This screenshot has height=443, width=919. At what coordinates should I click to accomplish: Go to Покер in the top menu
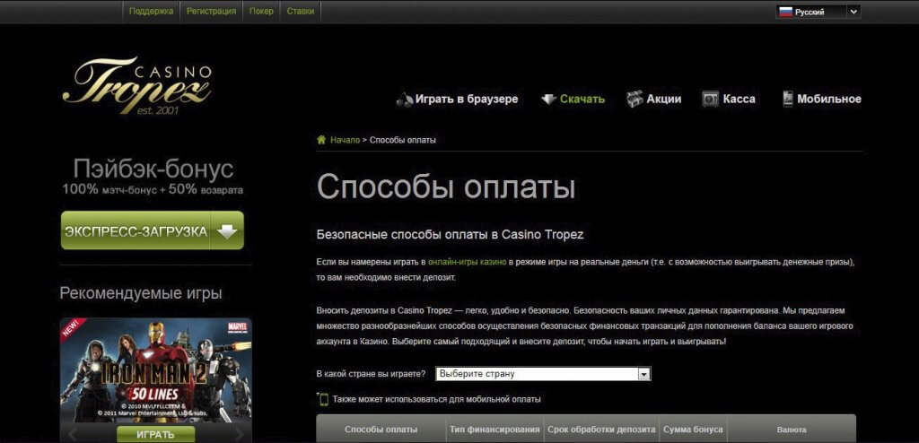click(262, 12)
